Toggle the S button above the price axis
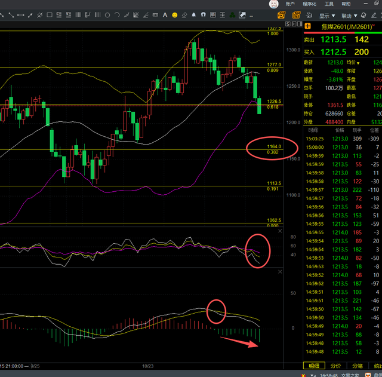The image size is (382, 377). coord(288,24)
